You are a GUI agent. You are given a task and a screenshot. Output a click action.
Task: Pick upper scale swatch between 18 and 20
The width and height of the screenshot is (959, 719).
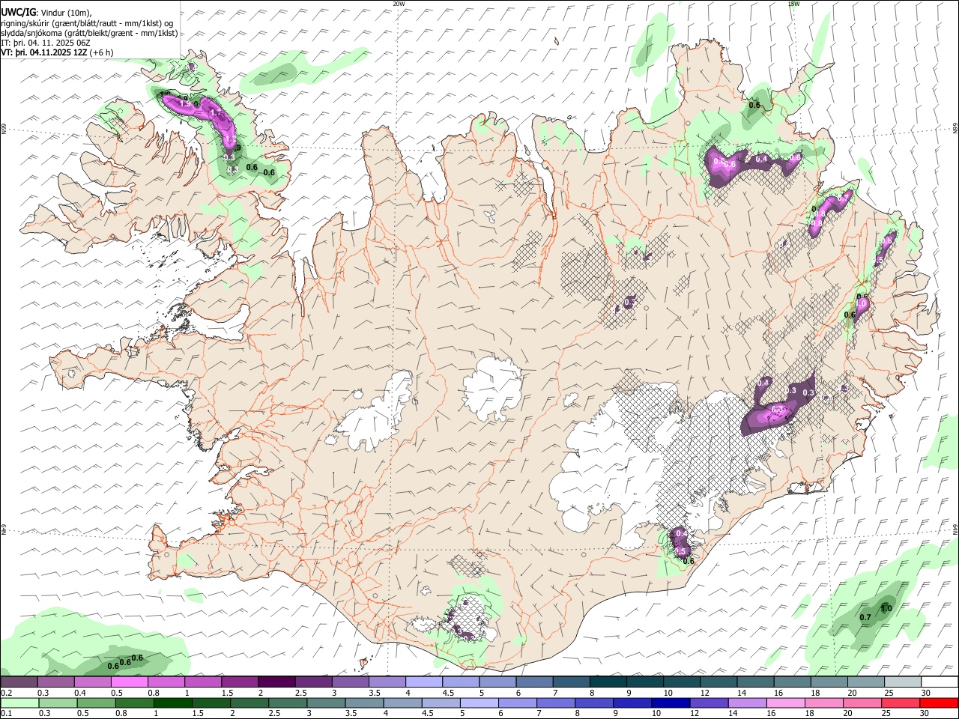pos(829,682)
